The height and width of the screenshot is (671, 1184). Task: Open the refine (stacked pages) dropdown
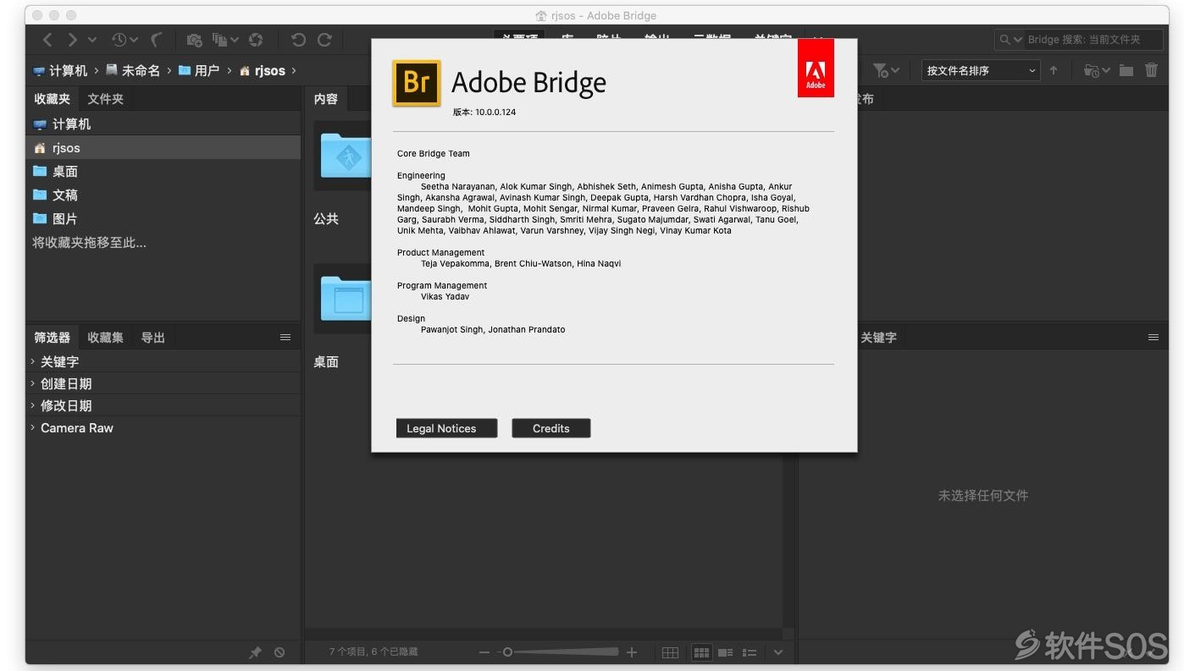point(225,40)
